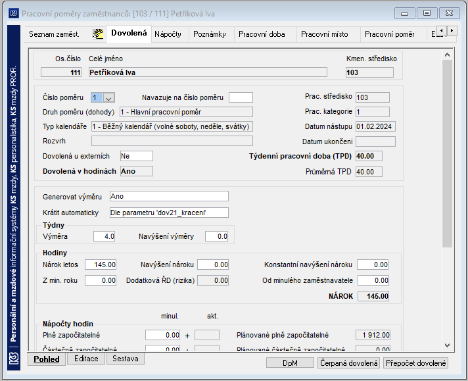Click the vertical scrollbar thumb
The height and width of the screenshot is (381, 468).
pos(447,153)
